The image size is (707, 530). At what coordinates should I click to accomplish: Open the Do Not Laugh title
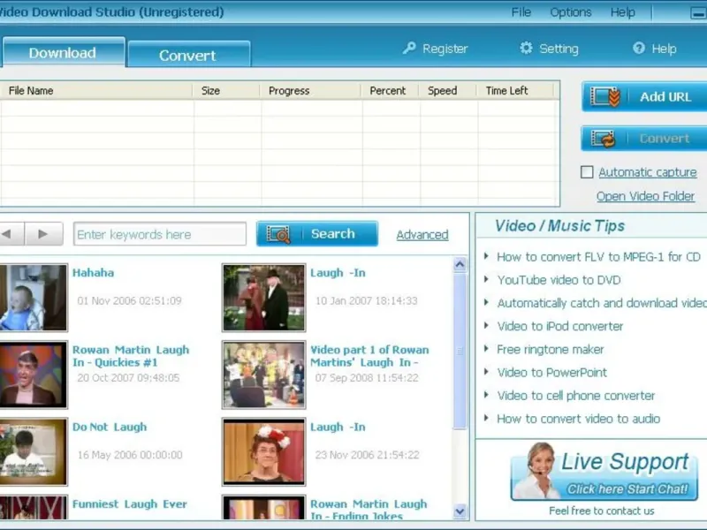click(110, 427)
